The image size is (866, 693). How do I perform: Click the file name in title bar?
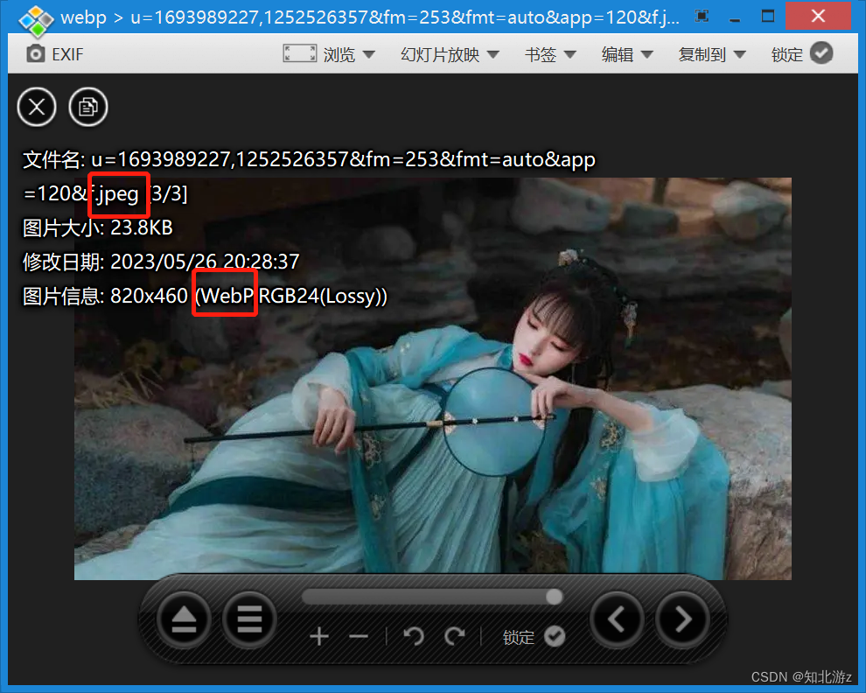click(405, 17)
